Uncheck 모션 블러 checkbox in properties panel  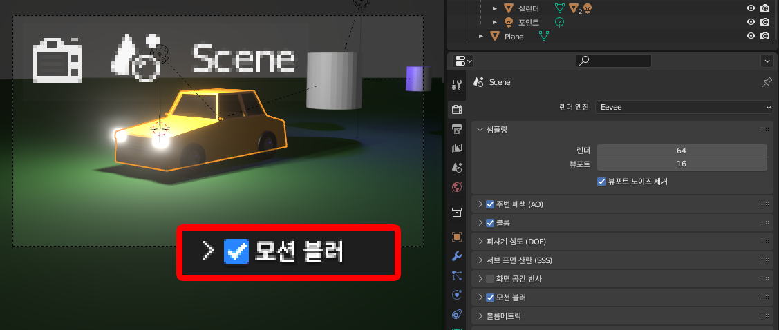click(x=490, y=298)
